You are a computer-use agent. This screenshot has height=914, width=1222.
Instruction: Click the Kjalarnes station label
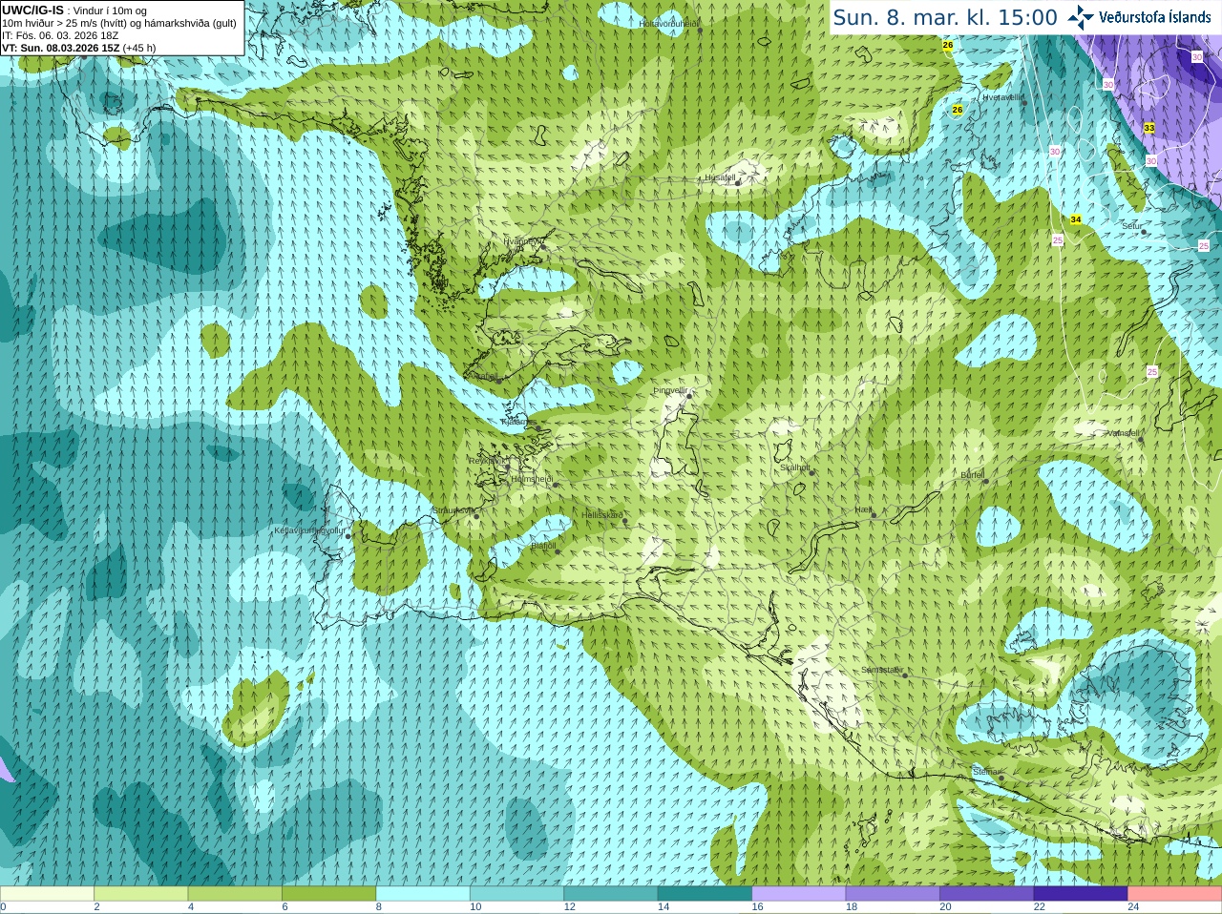pyautogui.click(x=518, y=421)
